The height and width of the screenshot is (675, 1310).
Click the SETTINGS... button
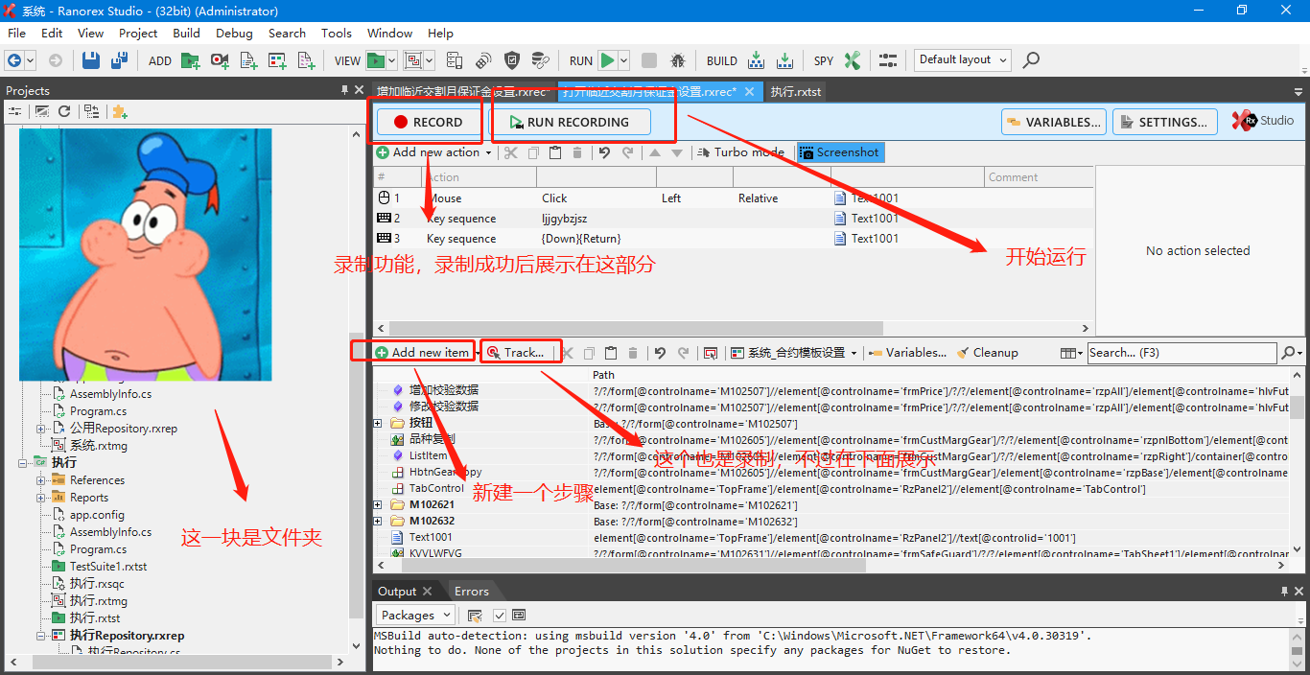click(x=1163, y=122)
